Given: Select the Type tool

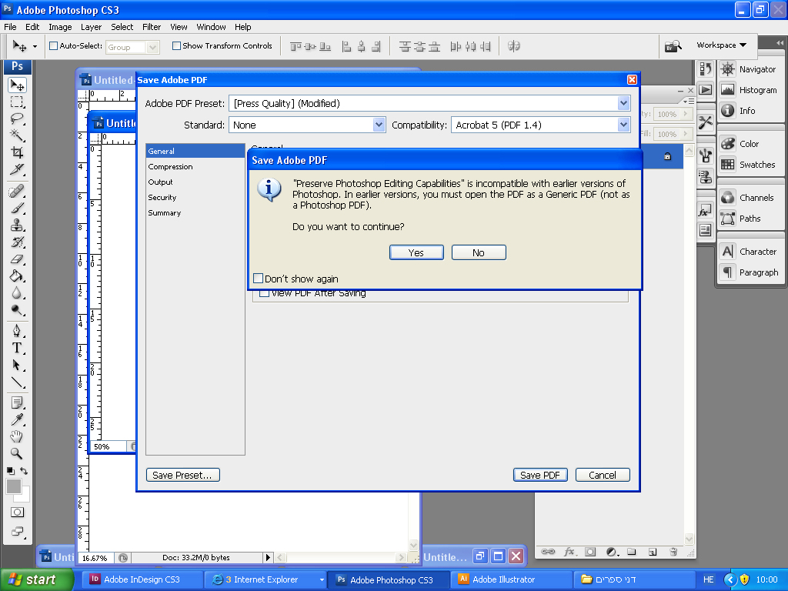Looking at the screenshot, I should pos(17,348).
